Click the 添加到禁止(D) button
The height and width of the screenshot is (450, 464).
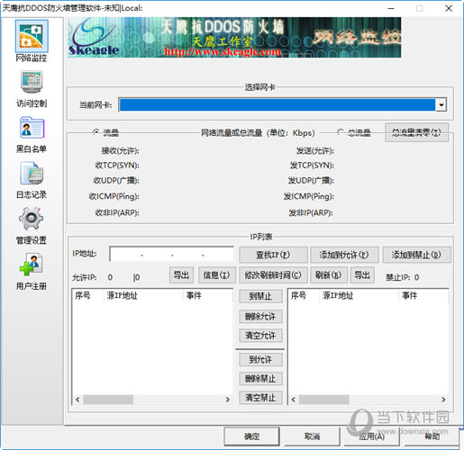416,255
